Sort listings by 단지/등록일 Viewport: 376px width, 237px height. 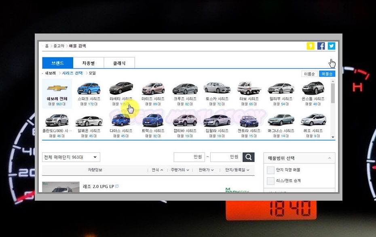pos(237,170)
